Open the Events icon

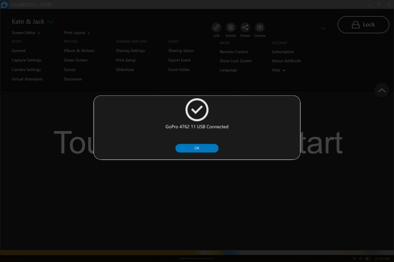click(230, 28)
